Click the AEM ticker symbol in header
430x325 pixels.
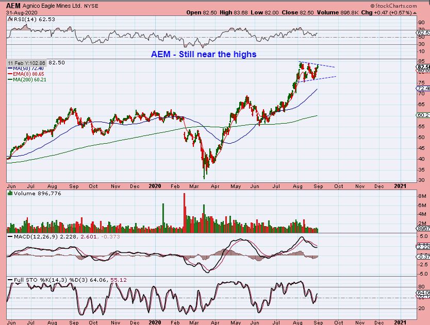click(x=13, y=6)
